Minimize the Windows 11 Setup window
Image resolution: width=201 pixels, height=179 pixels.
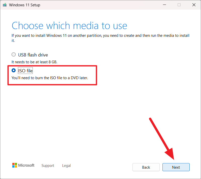(x=164, y=5)
